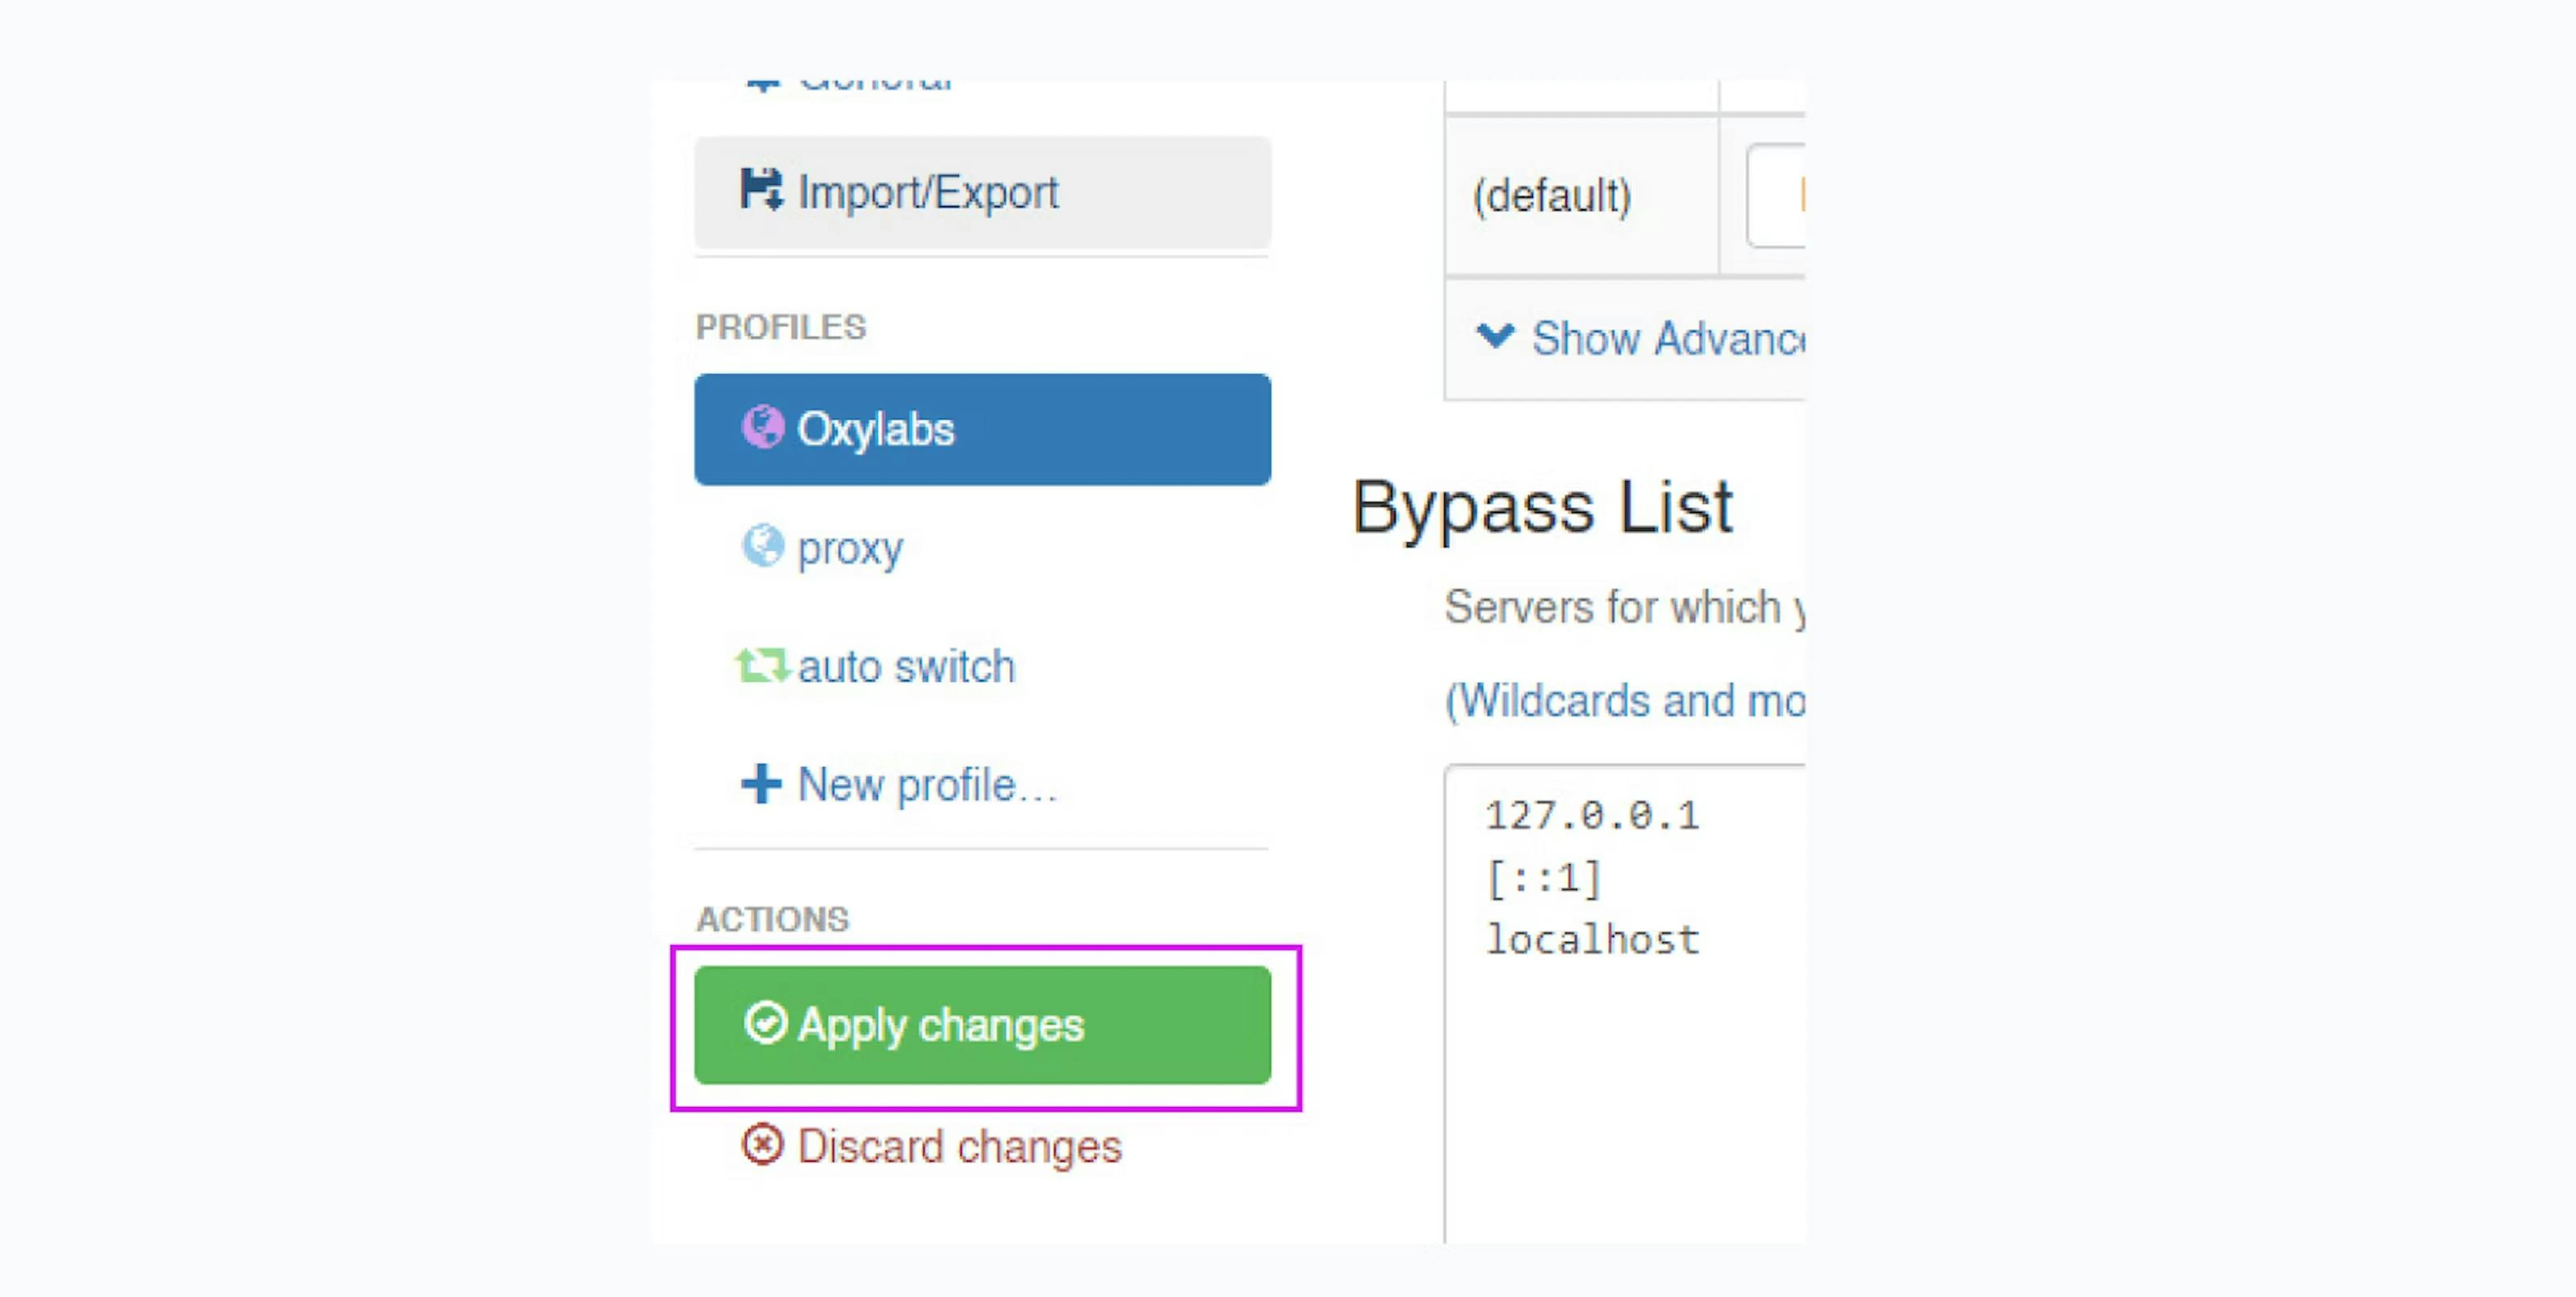Open the Import/Export settings page

click(x=982, y=192)
